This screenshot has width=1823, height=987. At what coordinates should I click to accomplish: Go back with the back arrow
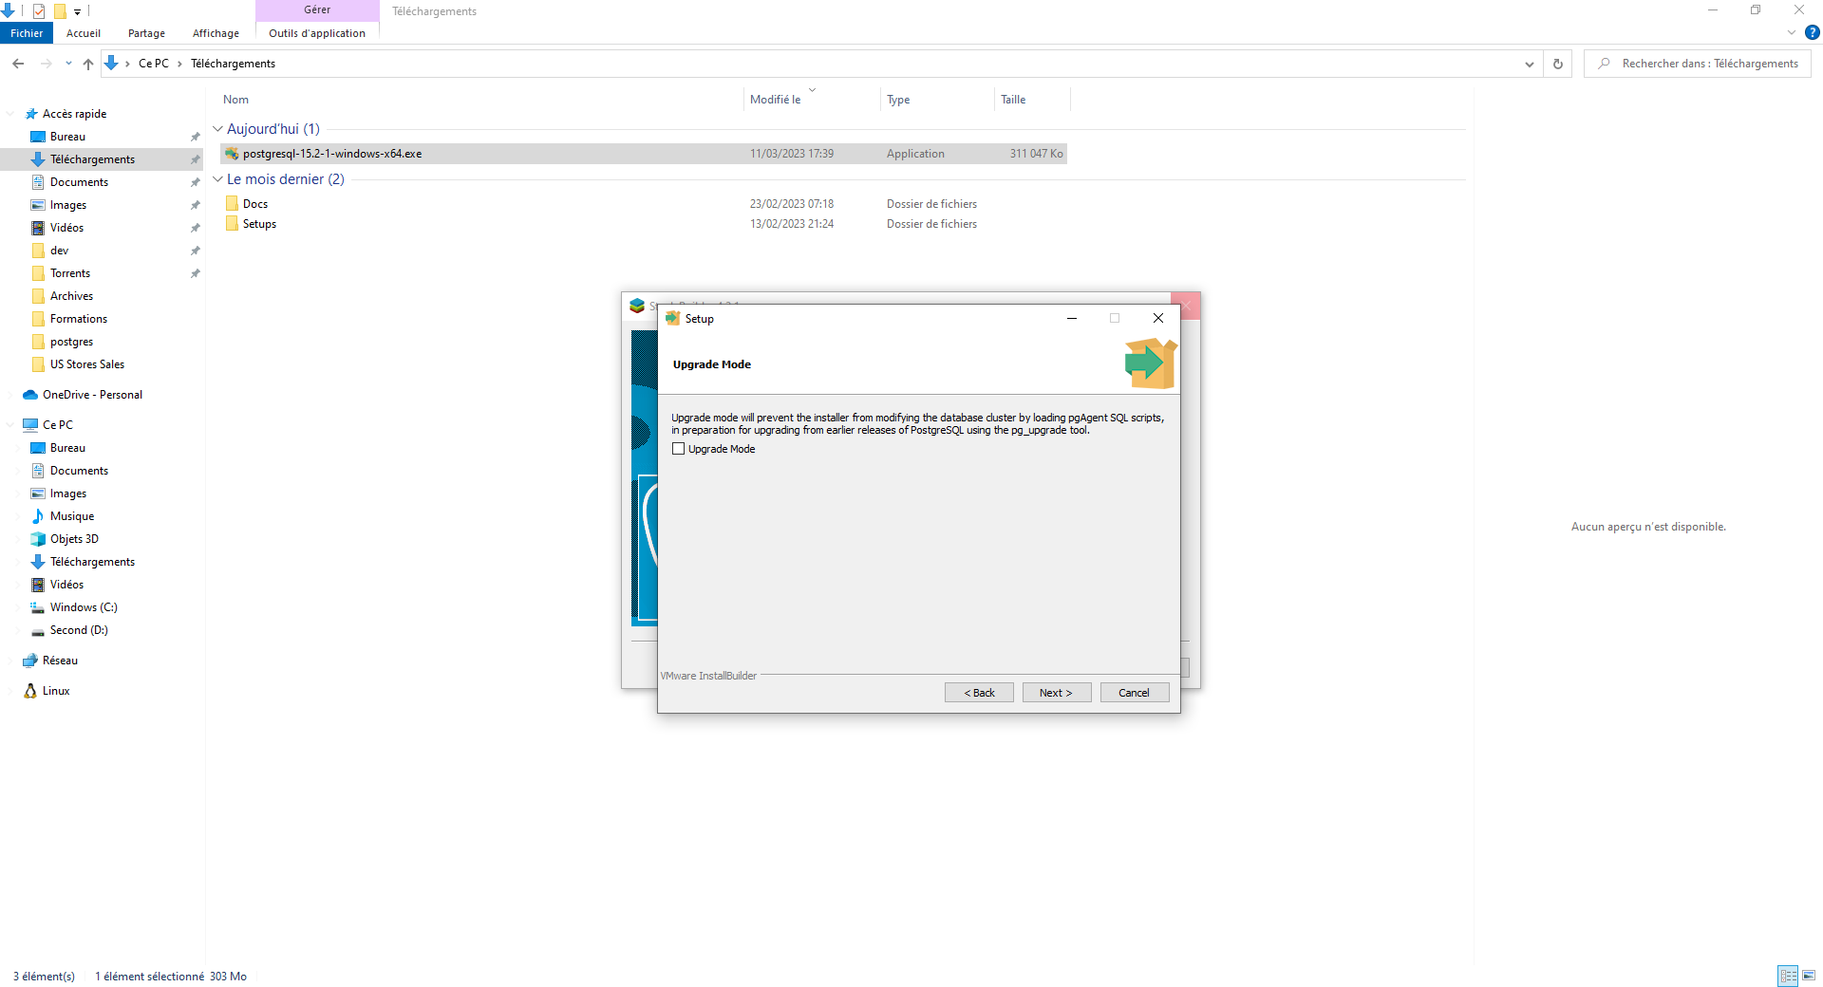point(18,64)
